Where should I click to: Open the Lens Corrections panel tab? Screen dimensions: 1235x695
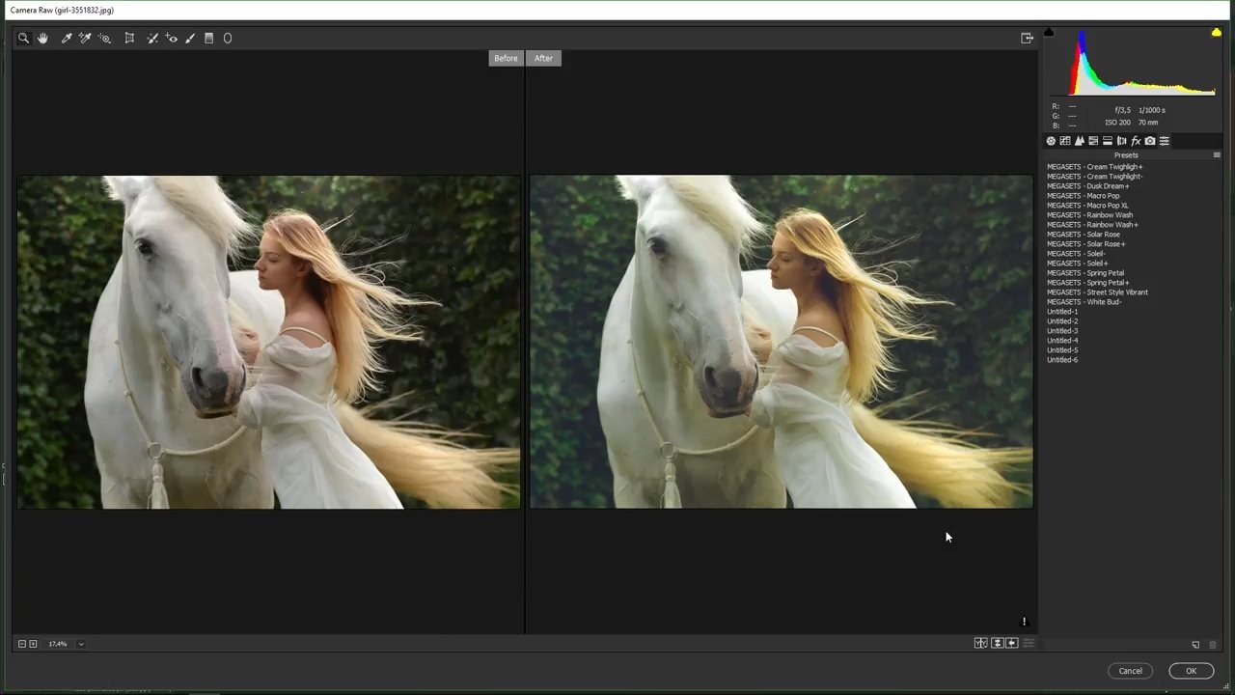click(x=1121, y=141)
